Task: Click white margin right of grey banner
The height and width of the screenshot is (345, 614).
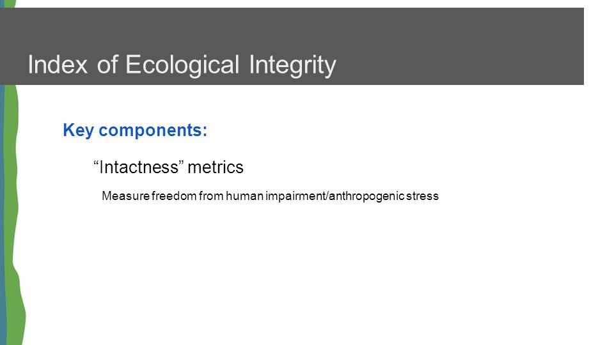Action: click(x=599, y=46)
